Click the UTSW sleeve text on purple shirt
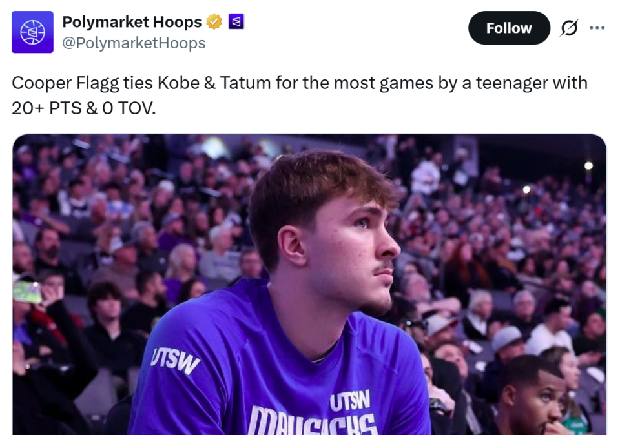Viewport: 620px width, 435px height. coord(175,360)
